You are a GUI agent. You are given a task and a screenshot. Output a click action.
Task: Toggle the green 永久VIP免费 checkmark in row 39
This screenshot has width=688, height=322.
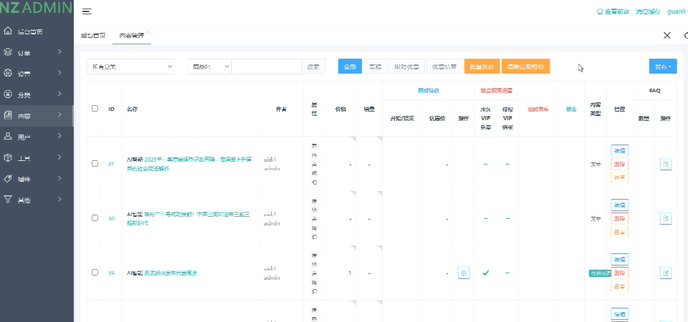click(x=485, y=273)
